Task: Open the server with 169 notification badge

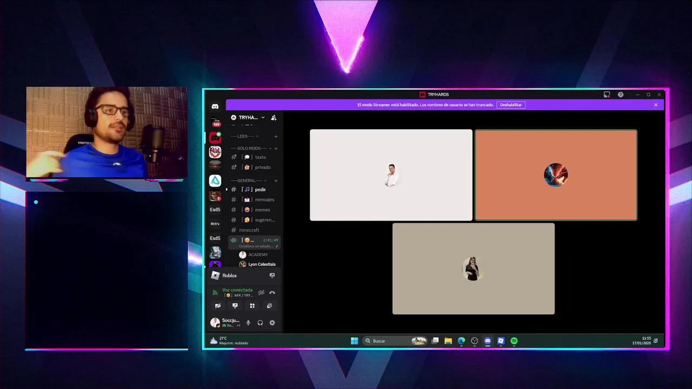Action: pos(215,123)
